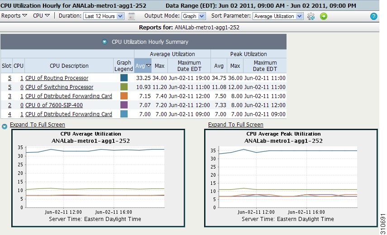387x235 pixels.
Task: Click the Slot column header
Action: pos(6,66)
